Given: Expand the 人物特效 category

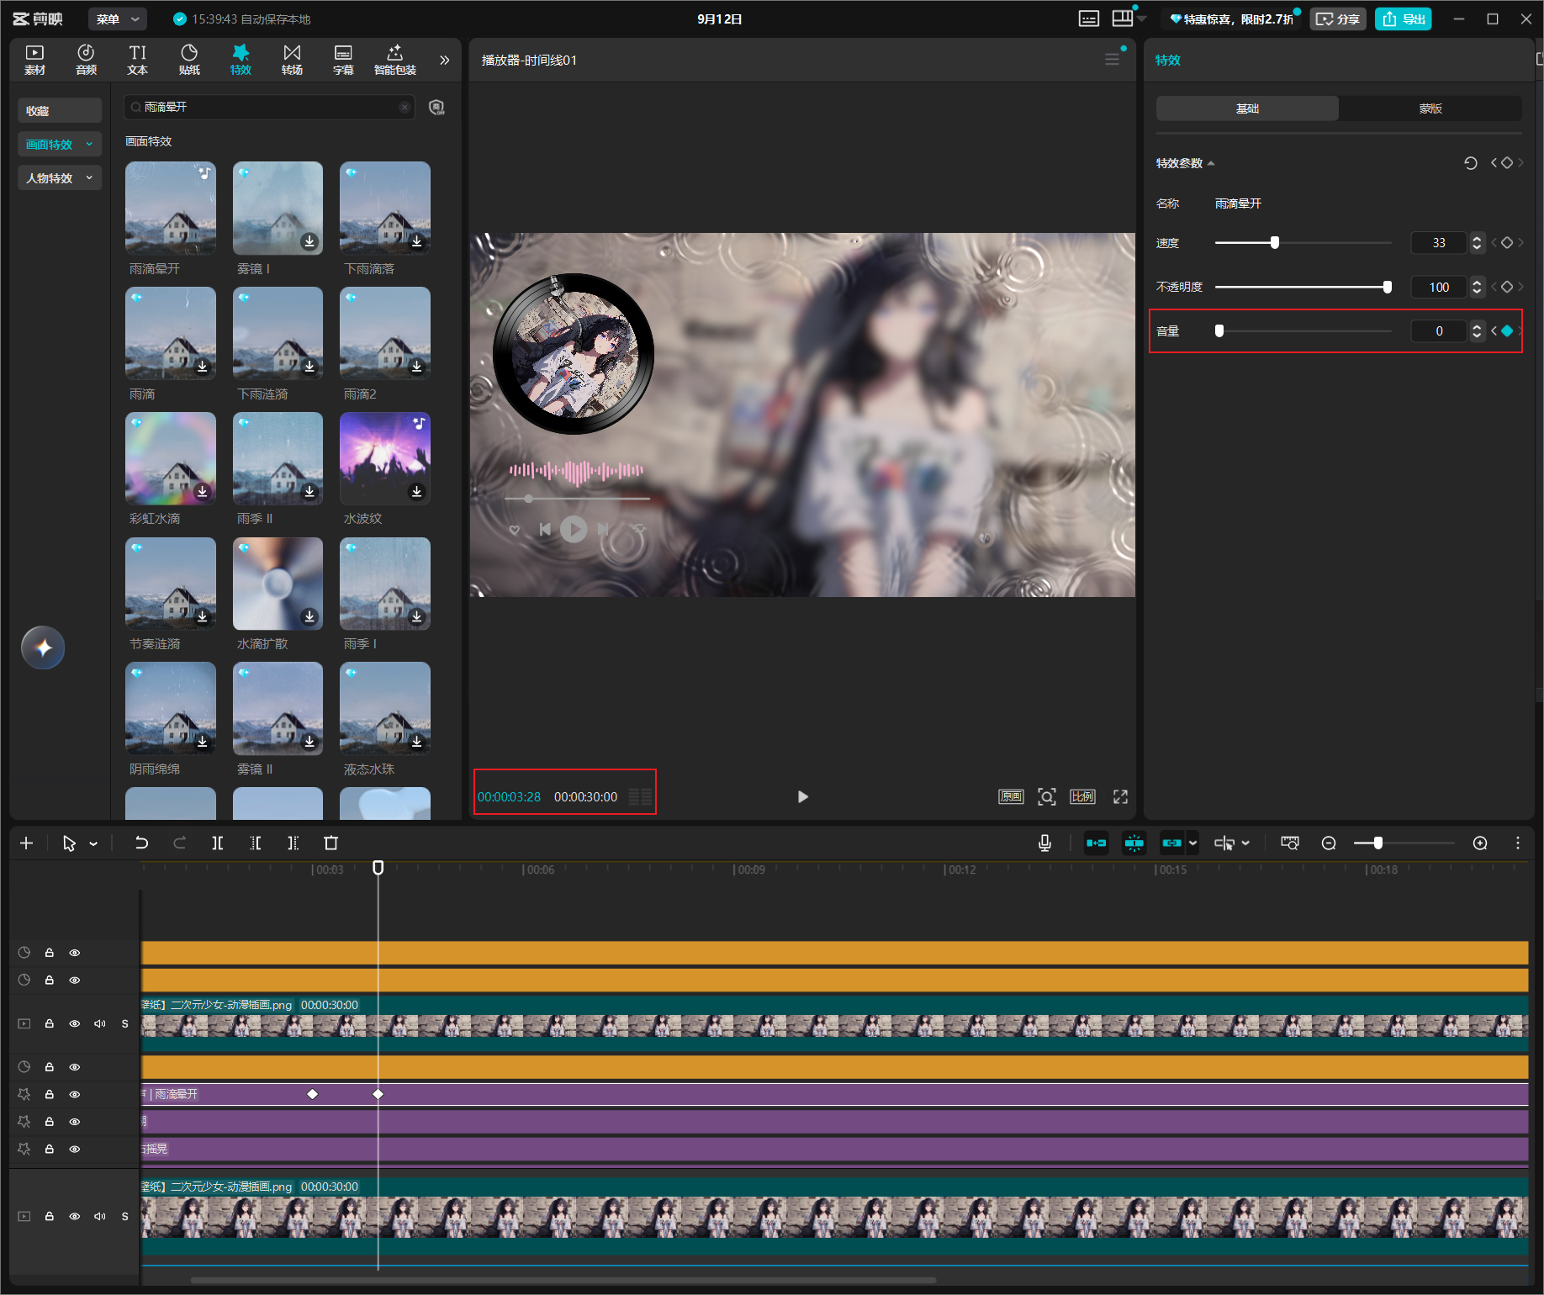Looking at the screenshot, I should tap(60, 177).
